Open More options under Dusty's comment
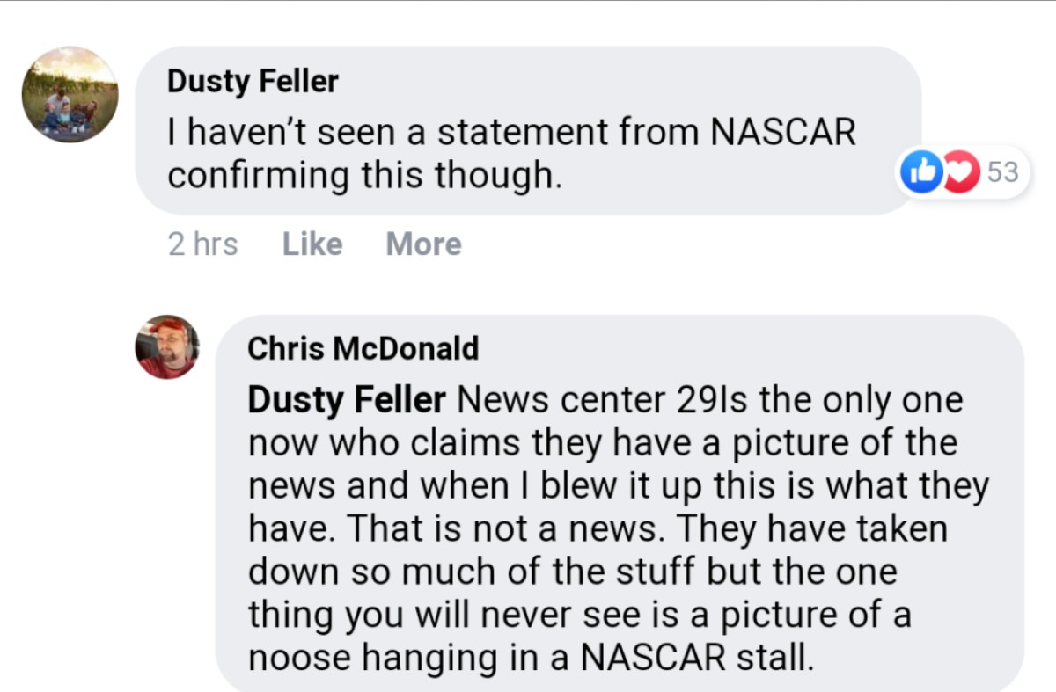This screenshot has height=692, width=1056. pyautogui.click(x=423, y=244)
